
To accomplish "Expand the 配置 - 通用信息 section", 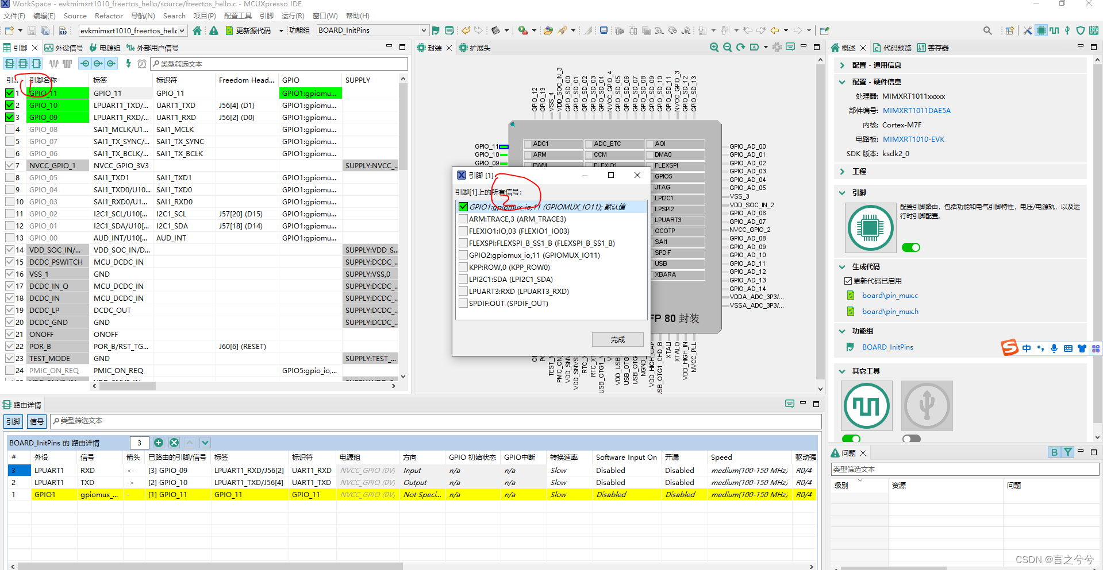I will [842, 65].
